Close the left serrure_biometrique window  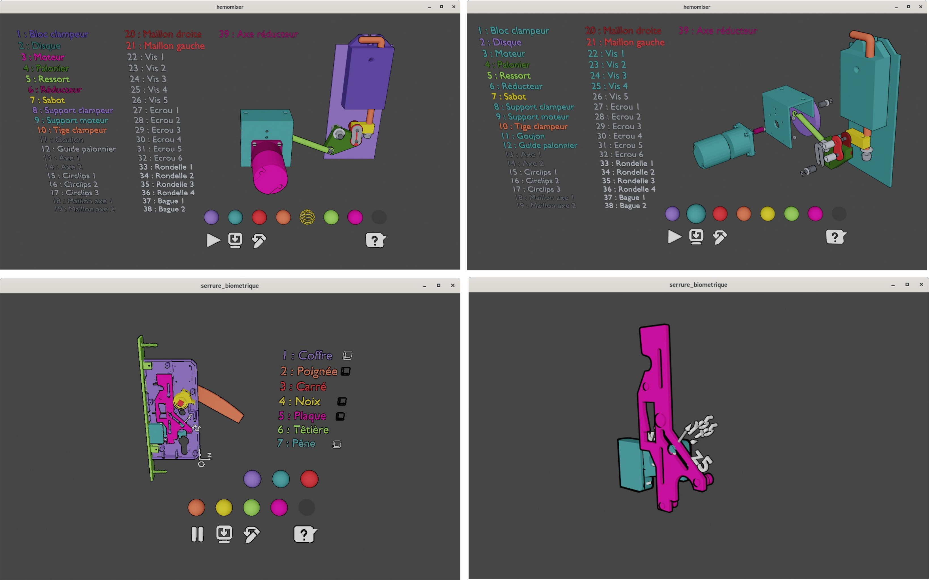[x=453, y=285]
